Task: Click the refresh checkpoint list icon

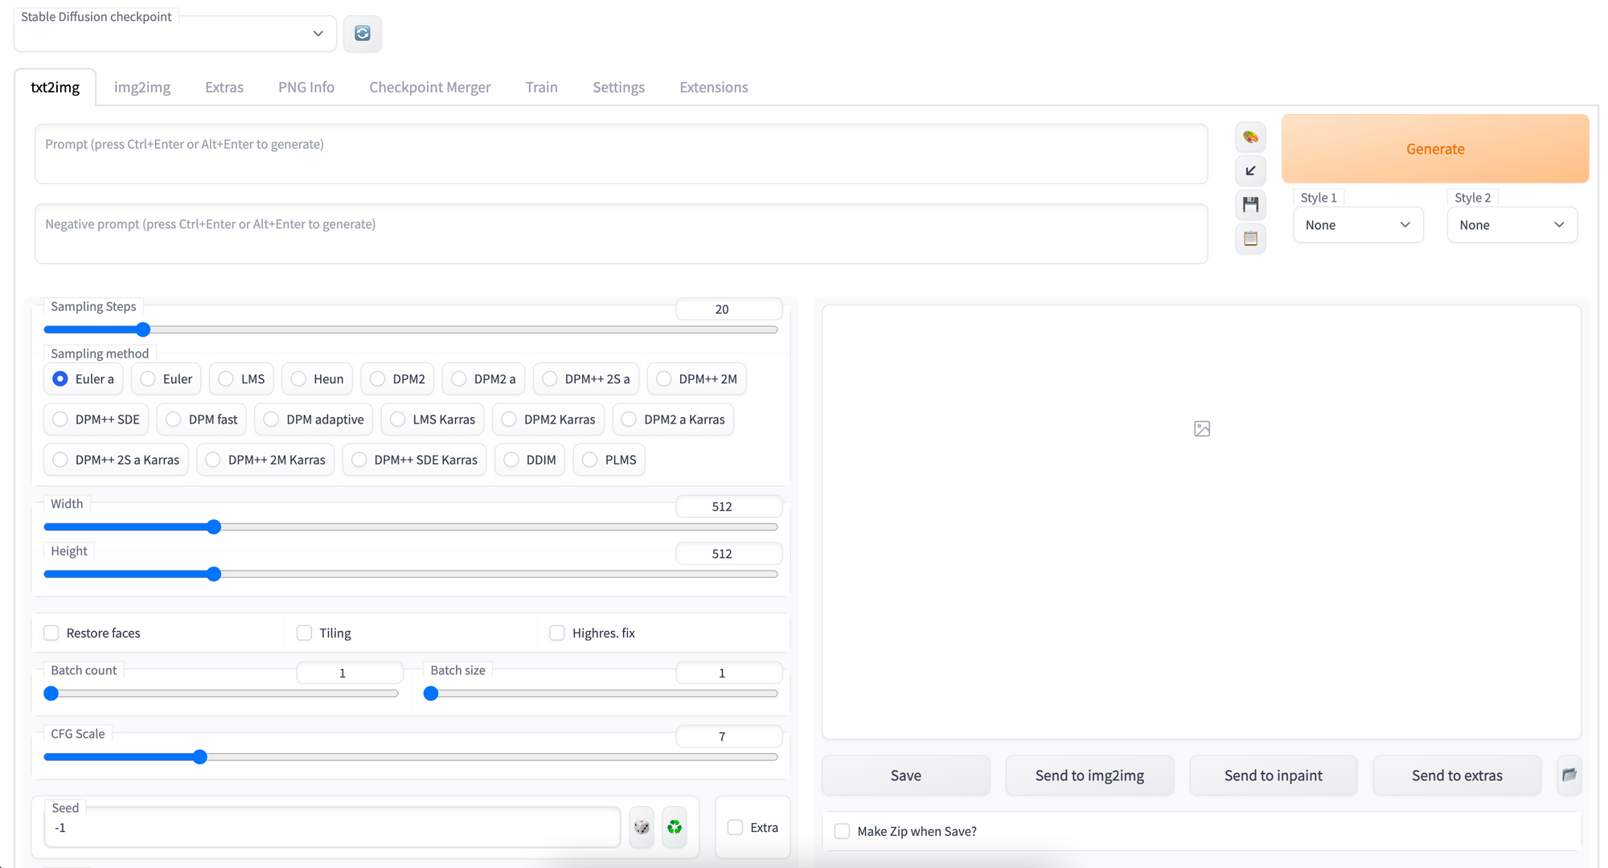Action: point(362,33)
